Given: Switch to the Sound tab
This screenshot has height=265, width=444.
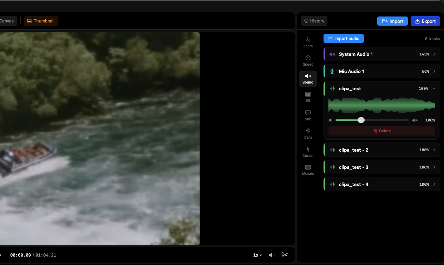Looking at the screenshot, I should pyautogui.click(x=308, y=79).
